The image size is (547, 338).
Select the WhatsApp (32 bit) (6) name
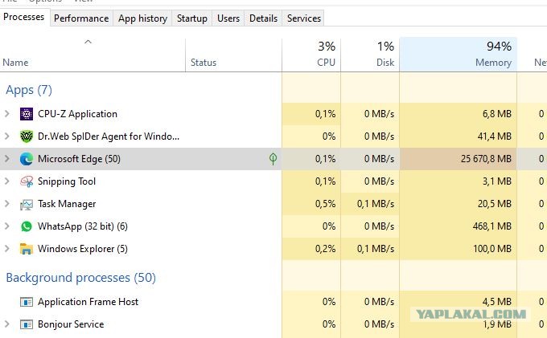[x=83, y=226]
